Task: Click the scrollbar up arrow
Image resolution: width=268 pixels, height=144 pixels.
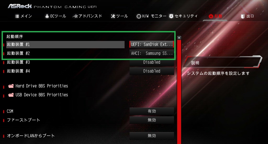Action: (179, 38)
